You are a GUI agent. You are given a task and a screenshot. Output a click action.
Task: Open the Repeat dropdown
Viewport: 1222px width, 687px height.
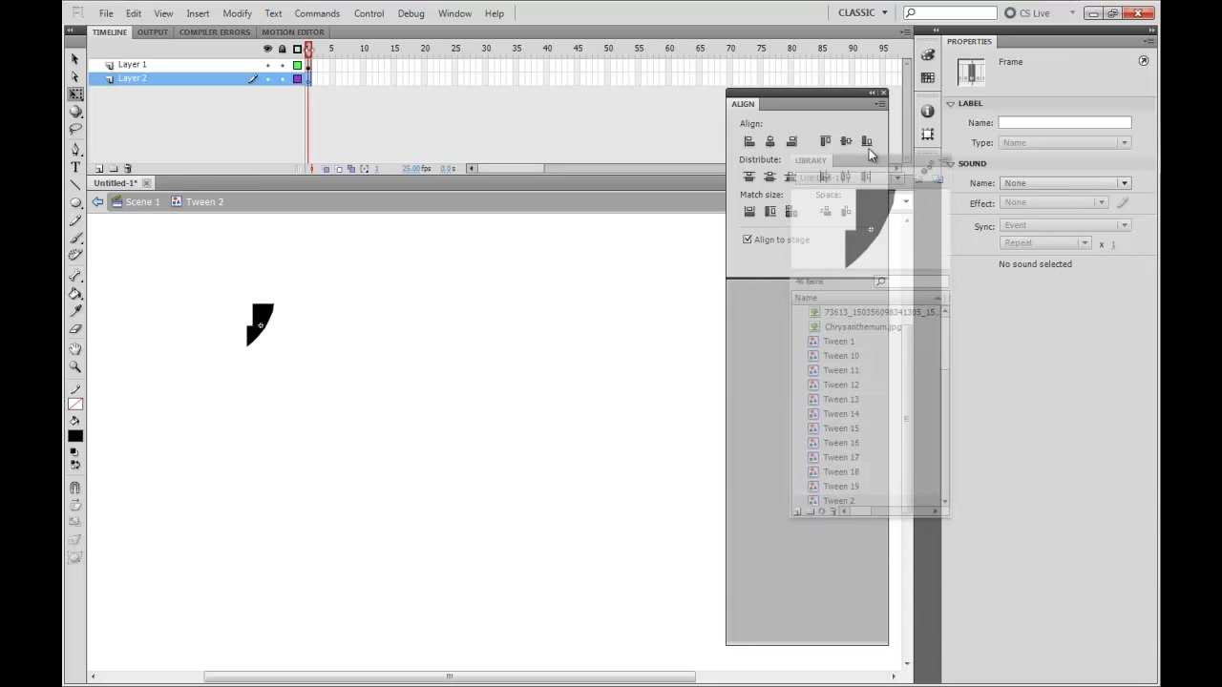tap(1046, 243)
